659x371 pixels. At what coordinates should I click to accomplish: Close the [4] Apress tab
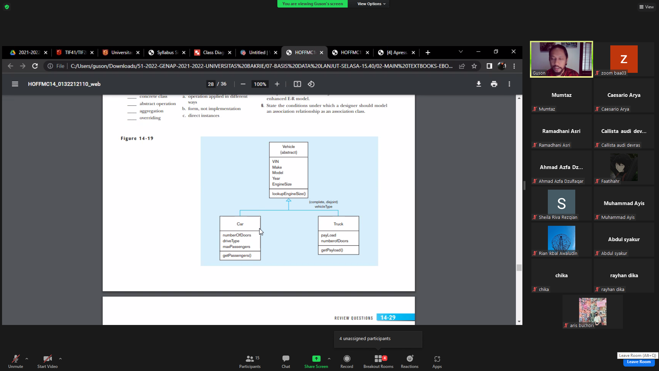(413, 53)
